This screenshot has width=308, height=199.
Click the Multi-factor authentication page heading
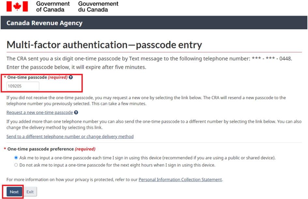point(104,45)
